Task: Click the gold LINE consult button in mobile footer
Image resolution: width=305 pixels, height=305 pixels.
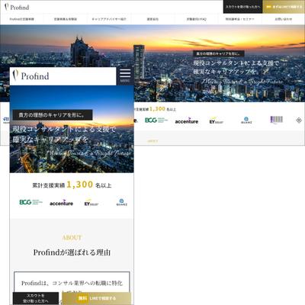Action: click(97, 298)
